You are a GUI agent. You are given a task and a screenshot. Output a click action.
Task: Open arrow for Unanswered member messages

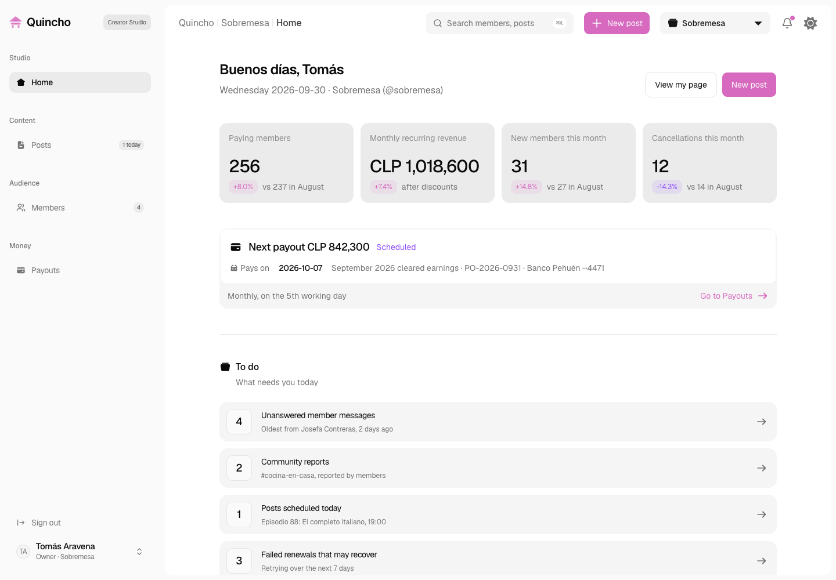coord(762,422)
